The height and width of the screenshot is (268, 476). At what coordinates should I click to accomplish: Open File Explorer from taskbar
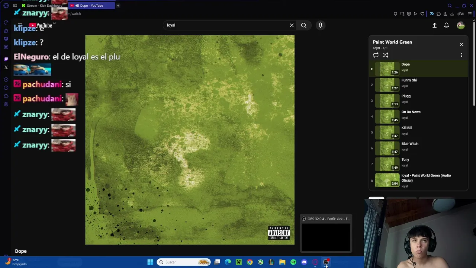(x=282, y=262)
